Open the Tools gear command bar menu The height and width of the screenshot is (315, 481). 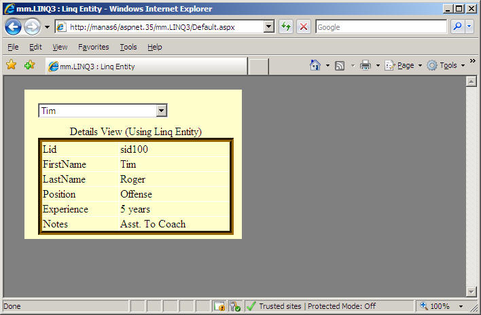point(446,65)
